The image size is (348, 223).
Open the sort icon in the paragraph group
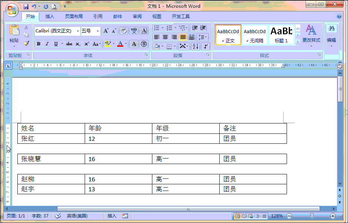click(196, 46)
